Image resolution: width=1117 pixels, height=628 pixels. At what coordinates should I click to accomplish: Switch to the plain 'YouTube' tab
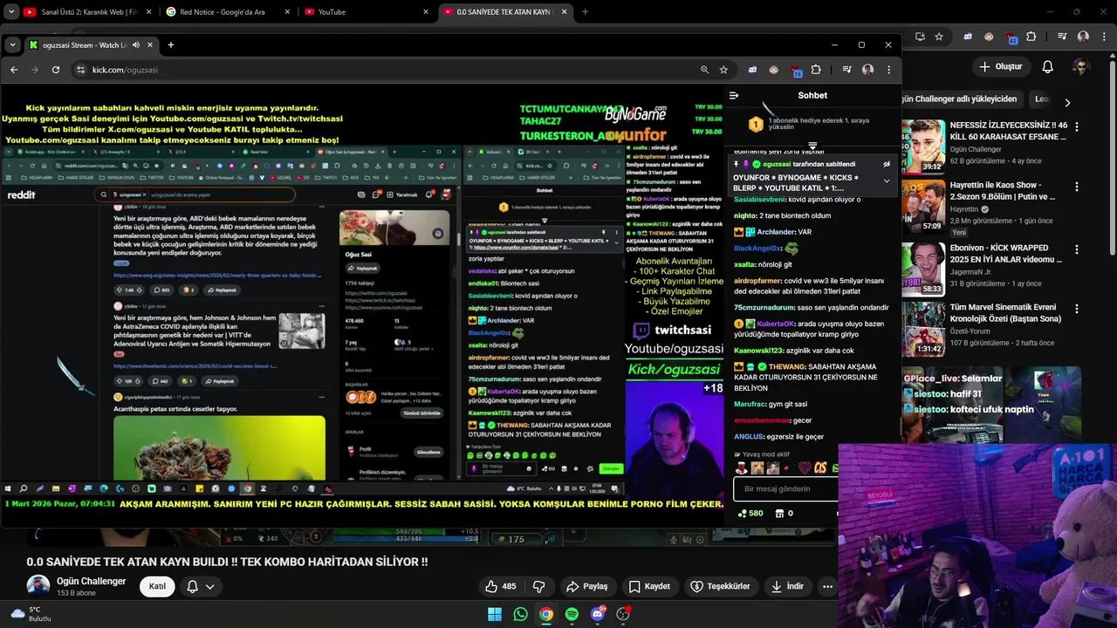pos(367,12)
